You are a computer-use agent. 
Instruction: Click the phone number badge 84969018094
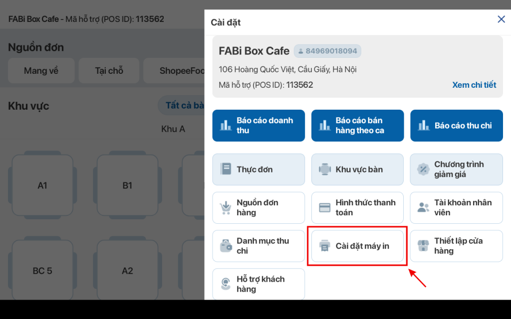click(327, 51)
